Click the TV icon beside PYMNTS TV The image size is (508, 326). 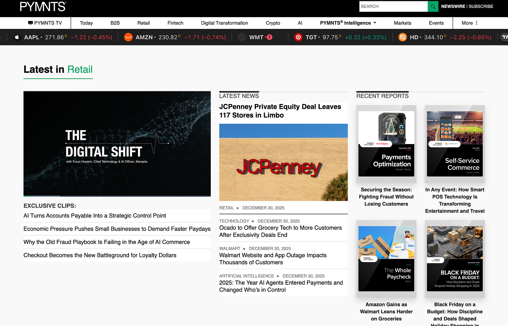[30, 23]
